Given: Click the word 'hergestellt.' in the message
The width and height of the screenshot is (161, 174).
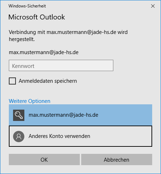Looking at the screenshot, I should (22, 39).
